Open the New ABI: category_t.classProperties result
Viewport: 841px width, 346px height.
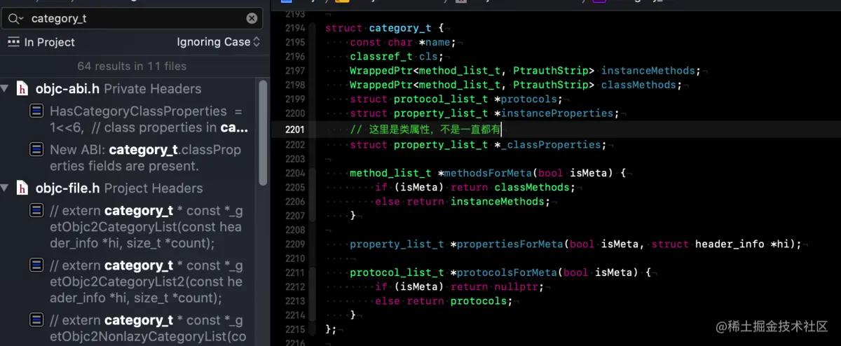(x=146, y=158)
